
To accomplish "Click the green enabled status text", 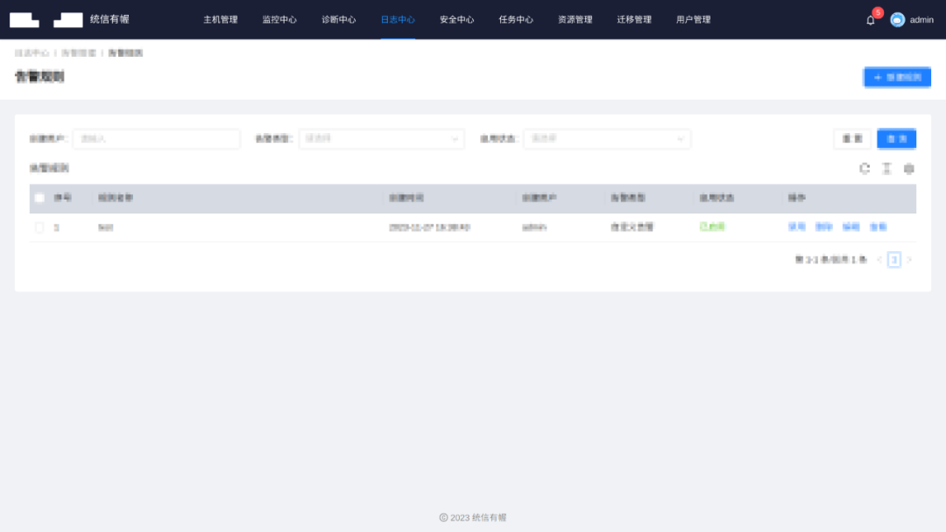I will (712, 227).
